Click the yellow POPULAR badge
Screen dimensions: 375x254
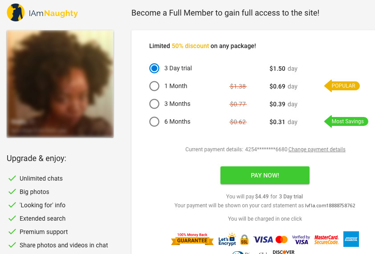[x=342, y=86]
